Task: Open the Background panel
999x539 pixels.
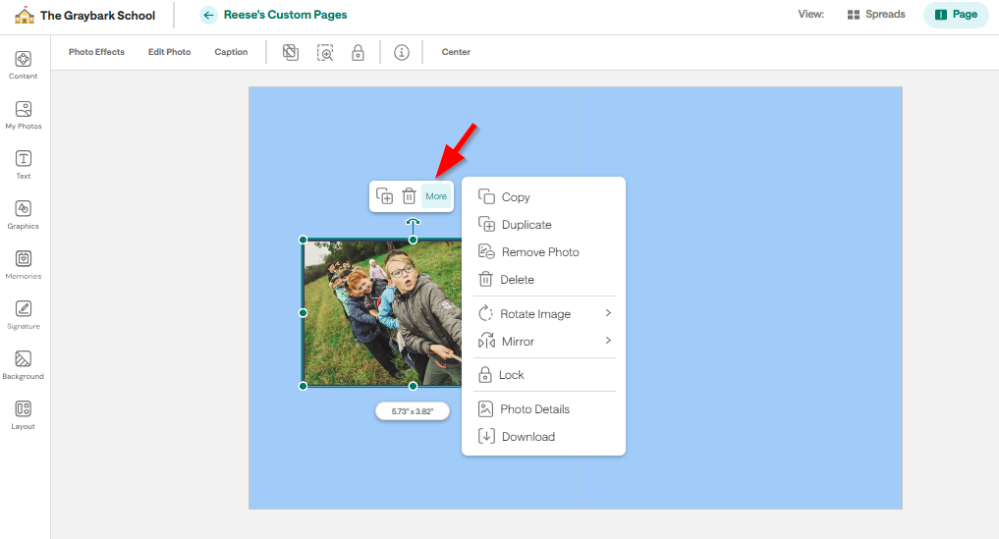Action: tap(23, 365)
